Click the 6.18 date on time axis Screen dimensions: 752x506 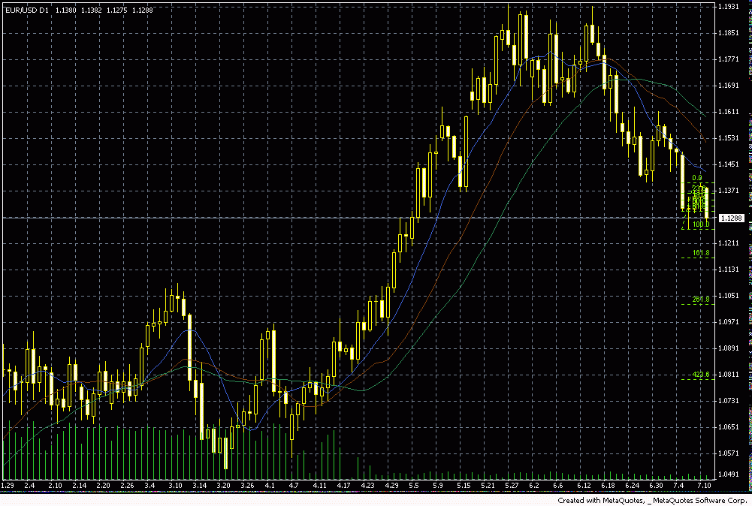608,486
